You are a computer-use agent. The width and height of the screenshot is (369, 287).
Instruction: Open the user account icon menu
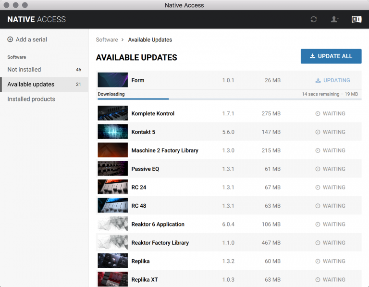[334, 19]
